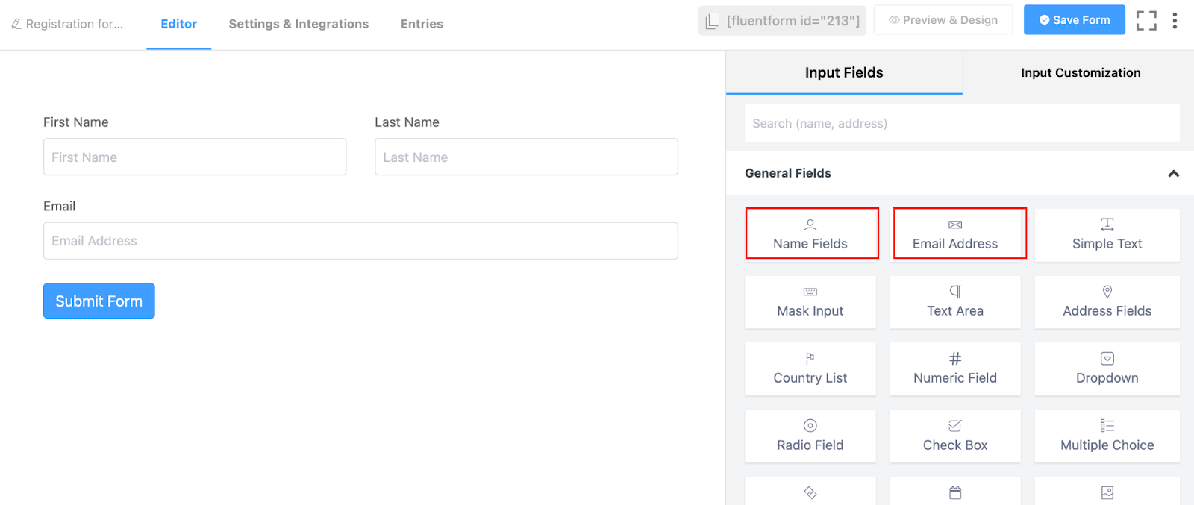Add a Numeric Field element

pos(954,369)
